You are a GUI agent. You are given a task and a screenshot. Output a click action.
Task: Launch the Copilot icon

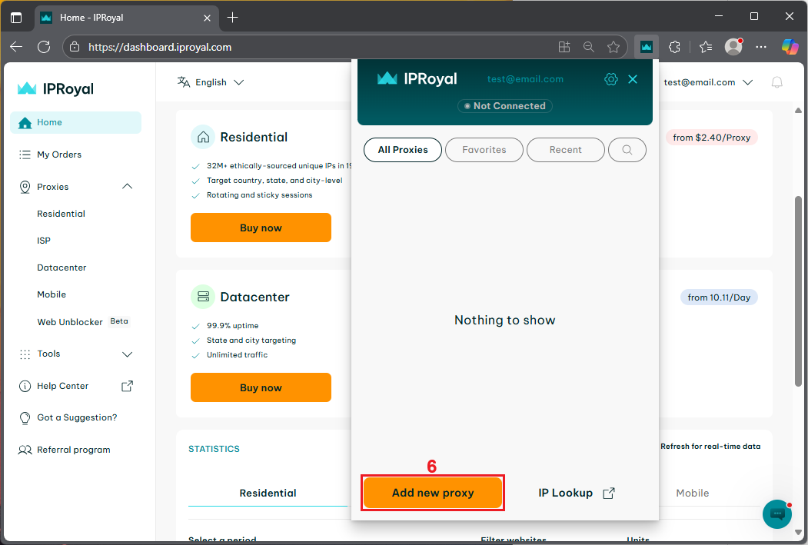click(x=790, y=47)
